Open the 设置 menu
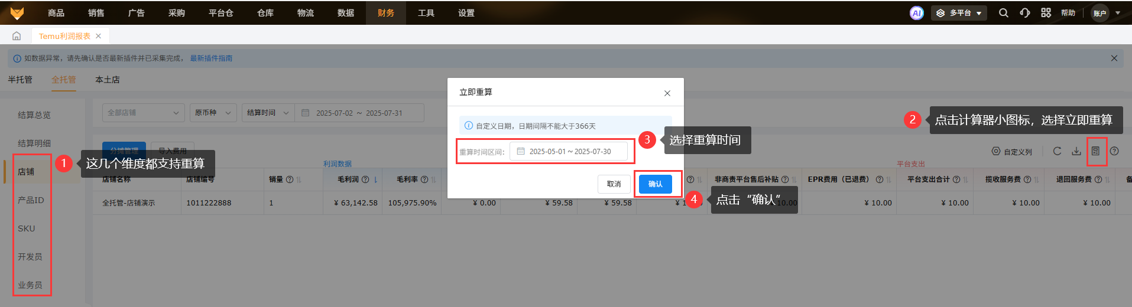 tap(466, 13)
